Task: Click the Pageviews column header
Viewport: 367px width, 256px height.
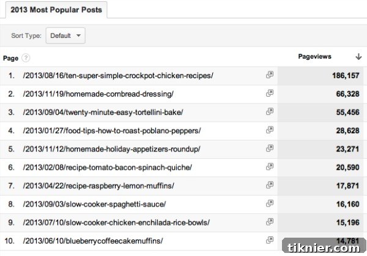Action: point(314,56)
